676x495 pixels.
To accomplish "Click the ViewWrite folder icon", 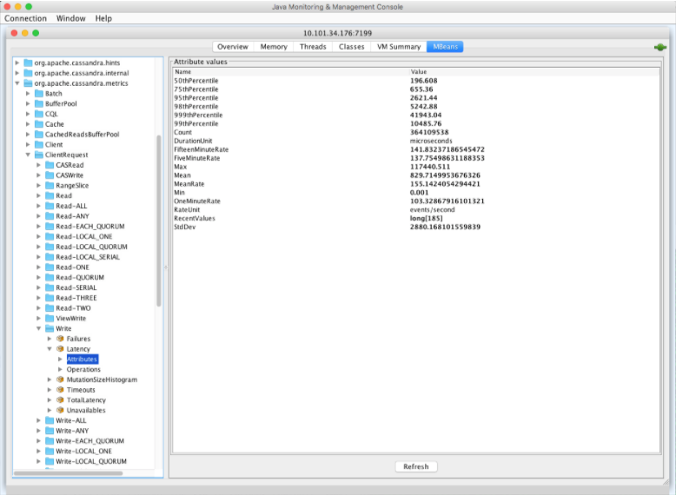I will coord(50,318).
